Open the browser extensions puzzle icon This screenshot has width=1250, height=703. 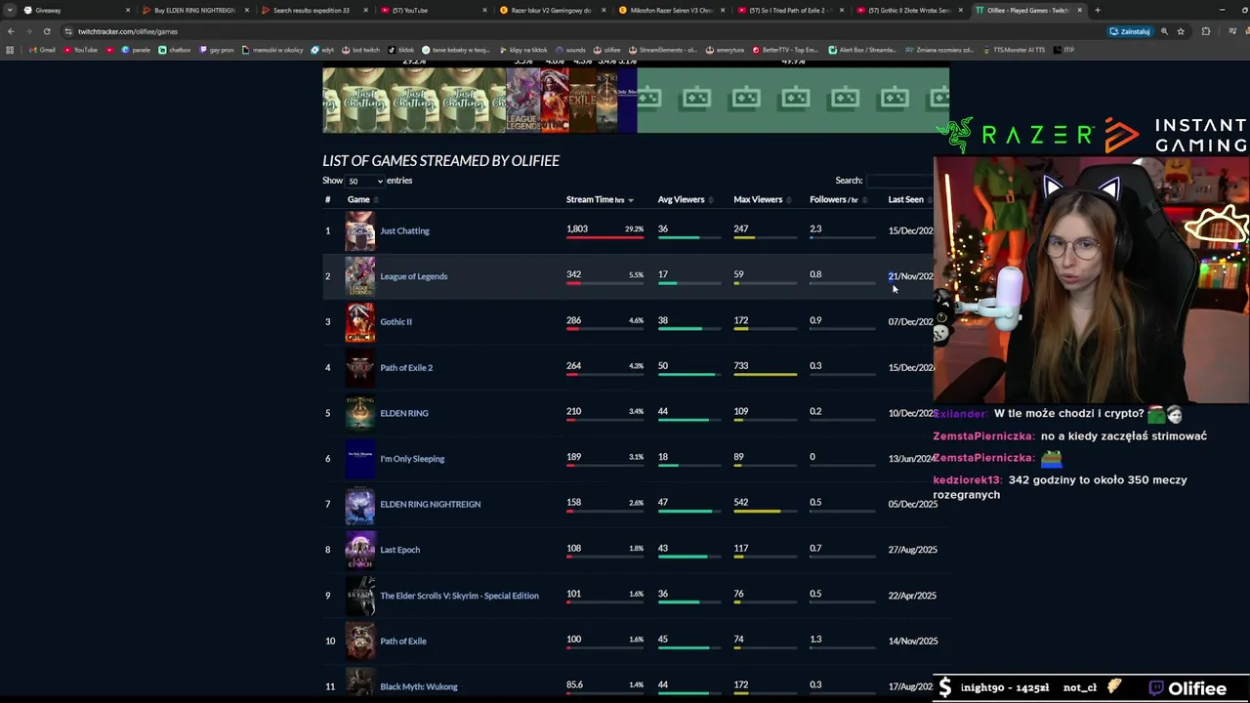[1205, 31]
